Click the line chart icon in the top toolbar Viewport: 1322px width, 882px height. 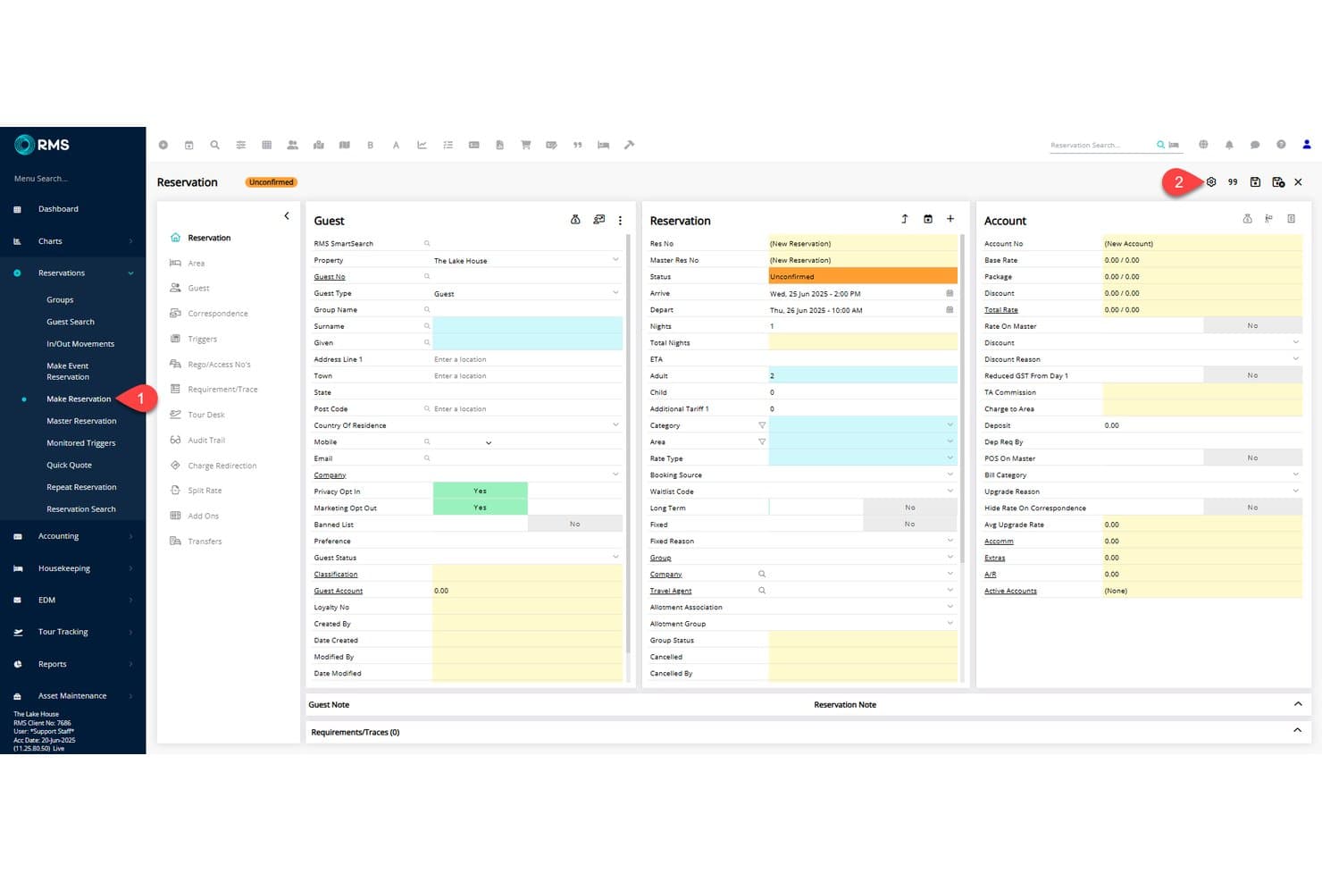422,145
